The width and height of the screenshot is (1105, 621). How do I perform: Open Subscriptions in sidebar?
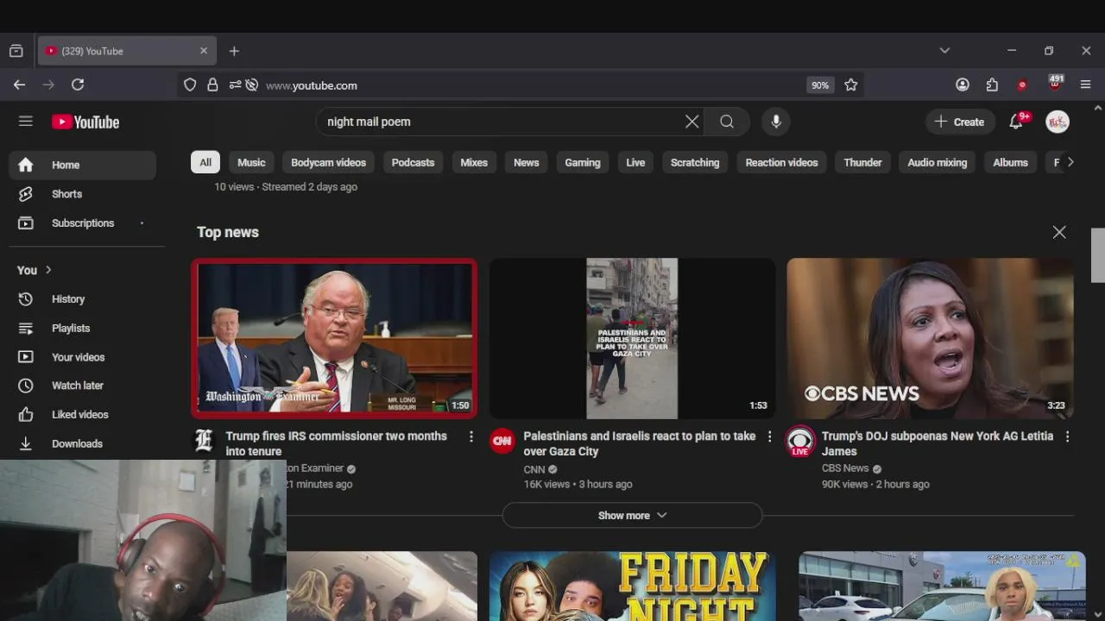point(82,223)
